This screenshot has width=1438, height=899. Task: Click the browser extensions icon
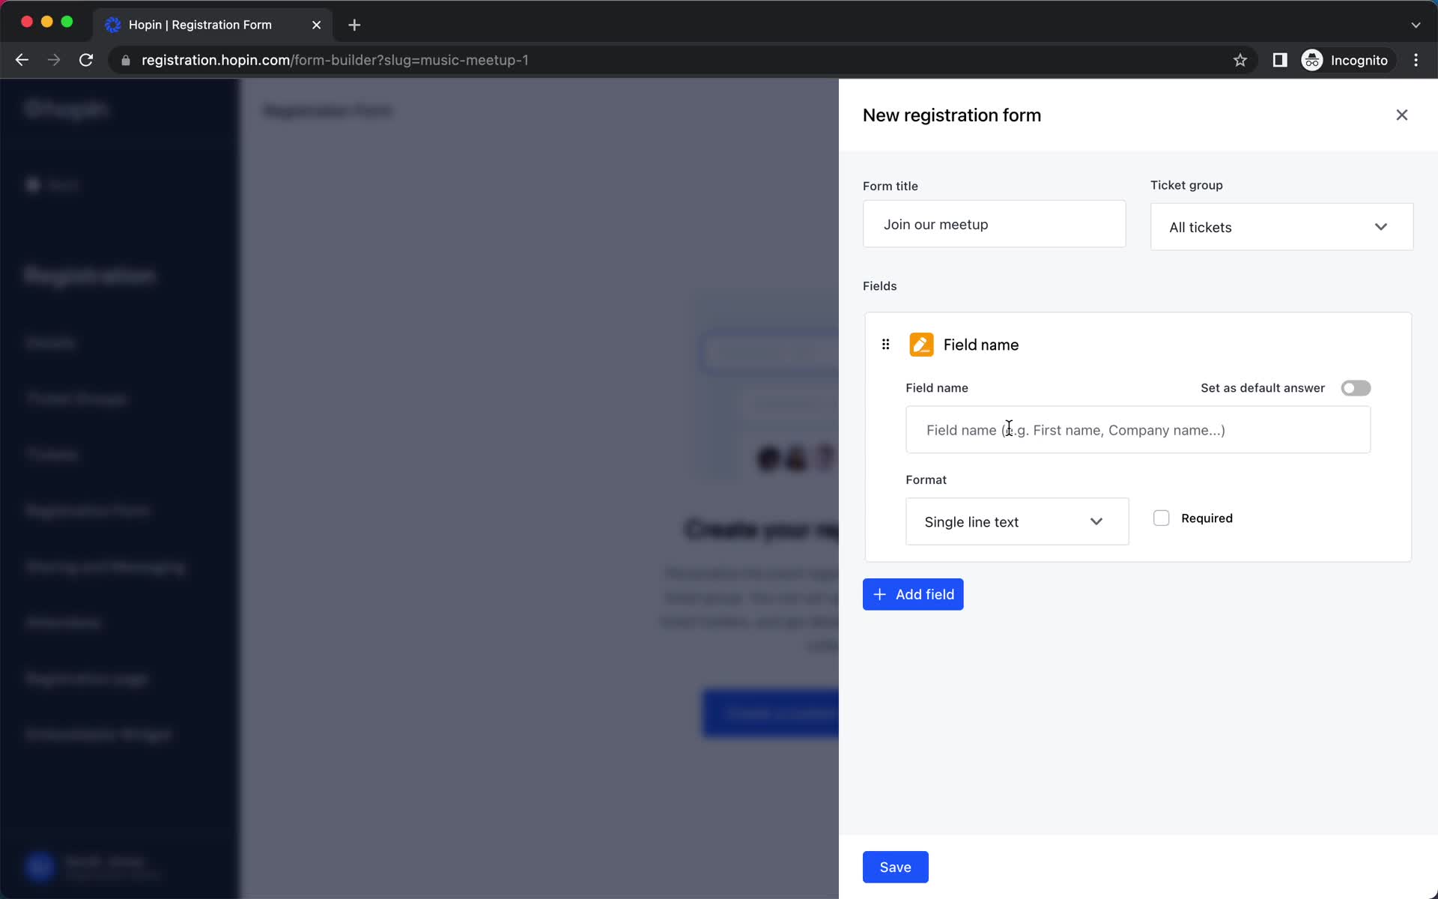1278,60
